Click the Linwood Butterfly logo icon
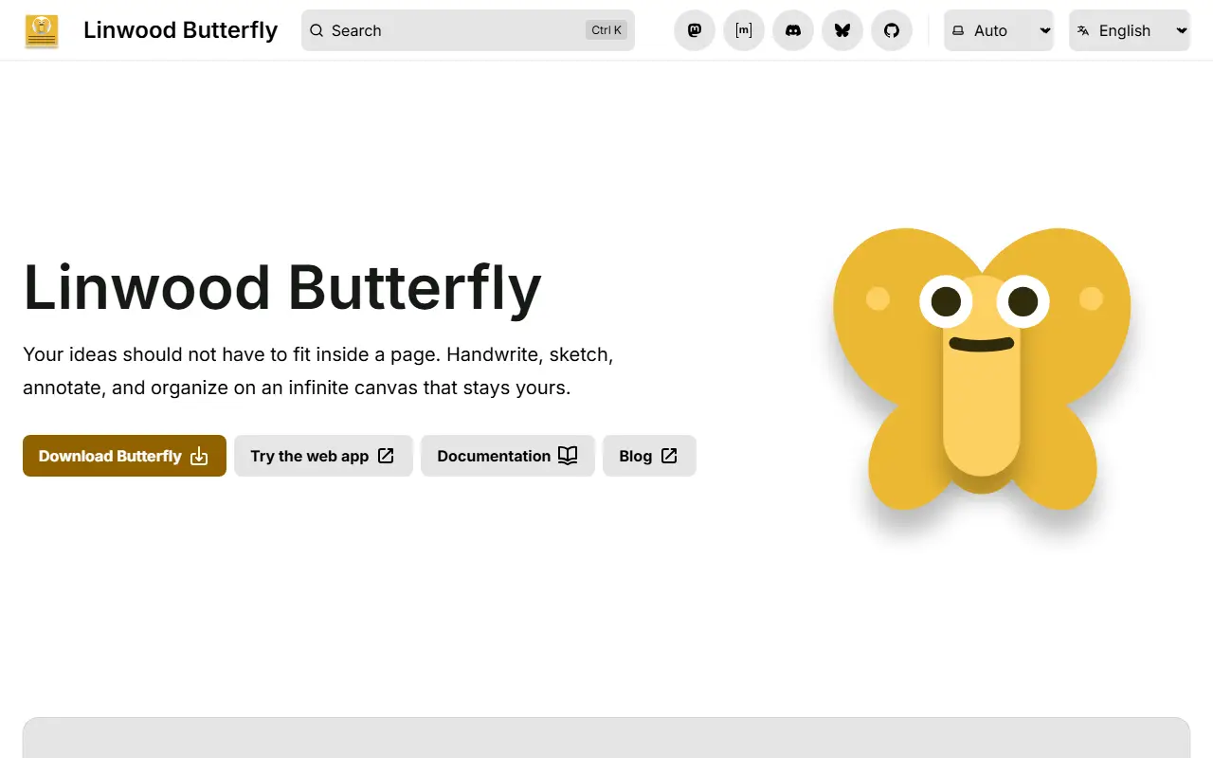The width and height of the screenshot is (1213, 758). (x=42, y=30)
